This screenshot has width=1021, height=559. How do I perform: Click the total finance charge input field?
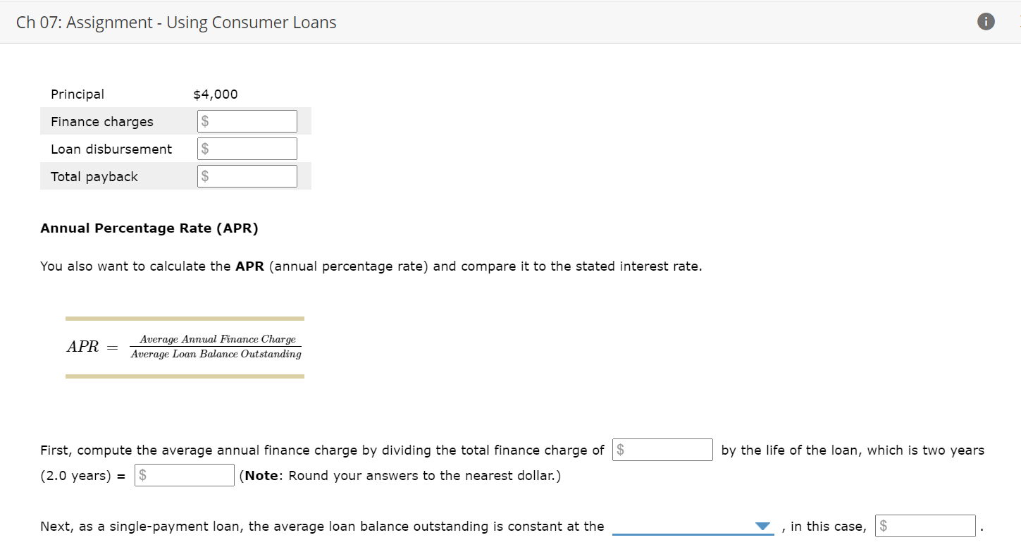click(x=662, y=449)
